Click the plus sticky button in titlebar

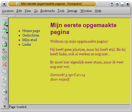[x=117, y=4]
